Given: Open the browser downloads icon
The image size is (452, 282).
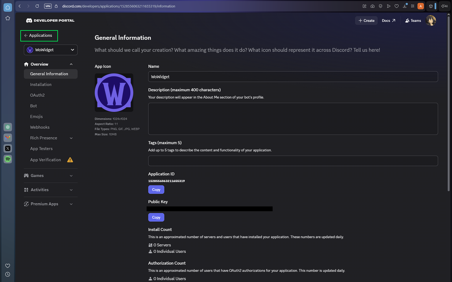Looking at the screenshot, I should [405, 6].
